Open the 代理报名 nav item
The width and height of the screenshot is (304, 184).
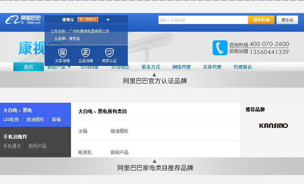tap(242, 67)
